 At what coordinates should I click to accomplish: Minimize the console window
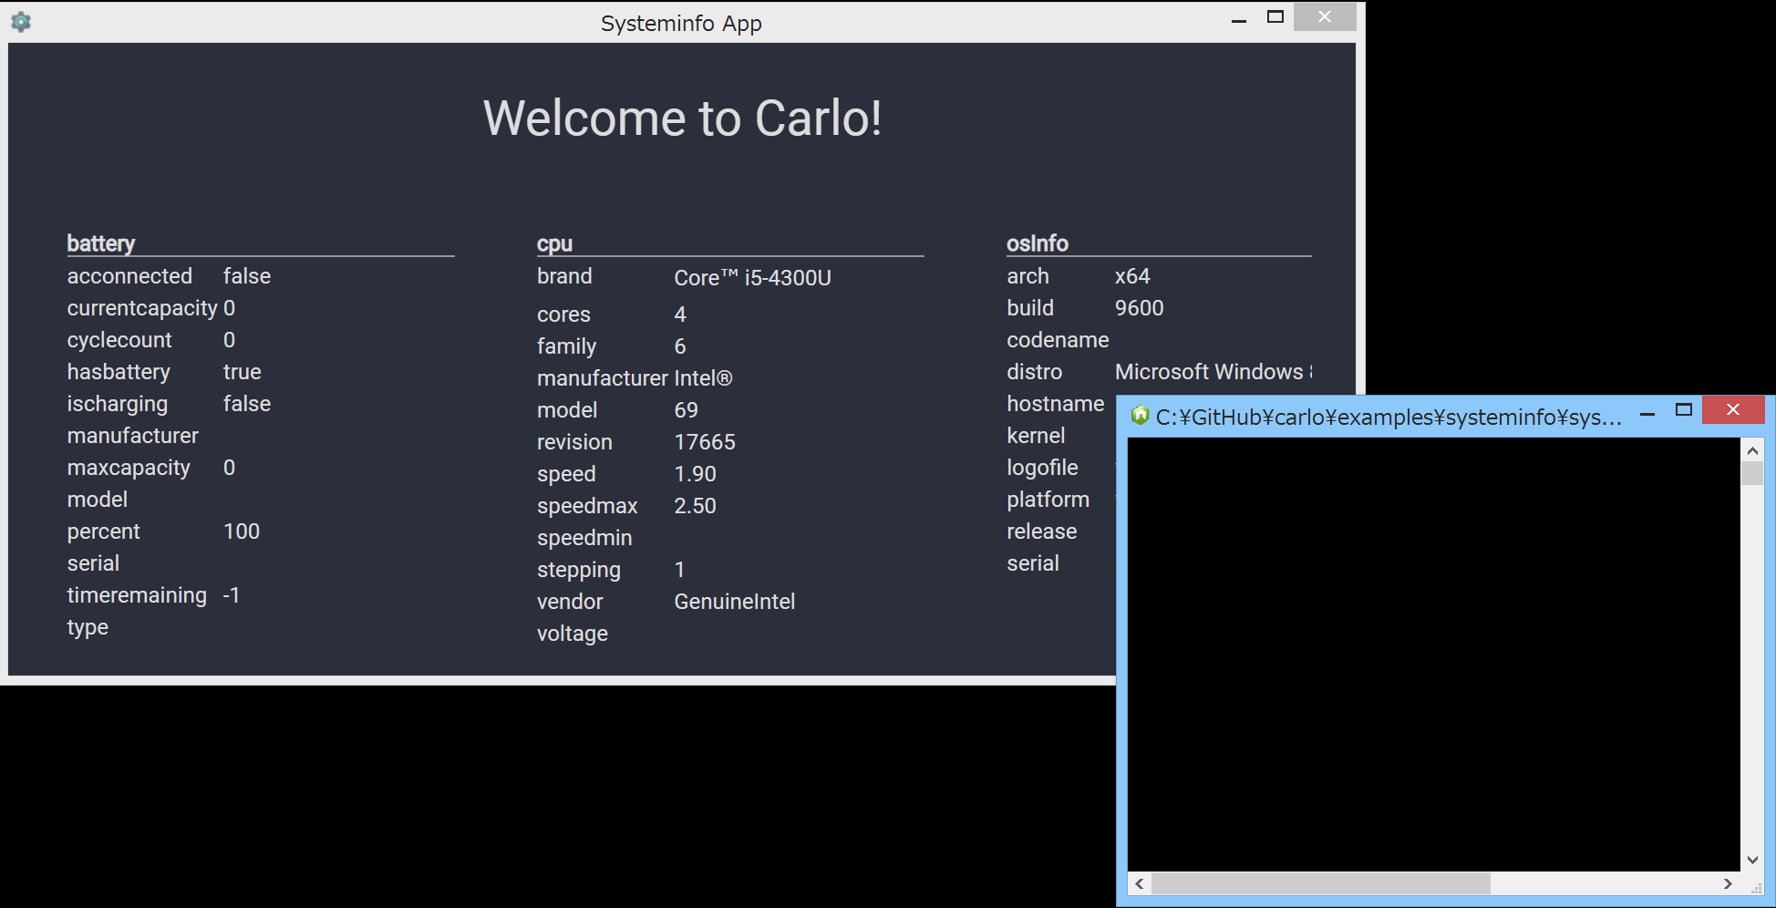pyautogui.click(x=1647, y=414)
